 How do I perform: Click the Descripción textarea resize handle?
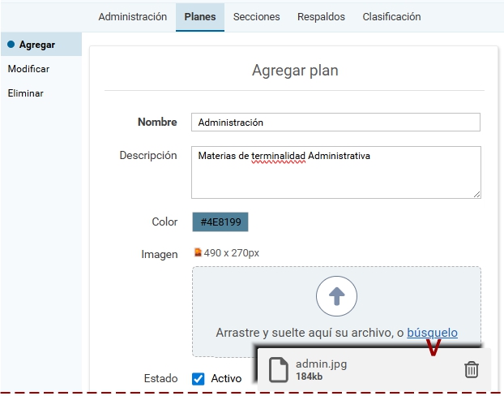point(476,194)
